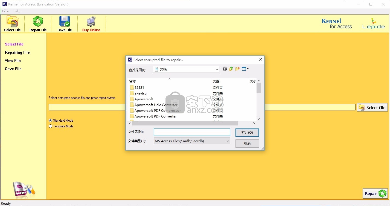This screenshot has width=390, height=206.
Task: Click the Access repair icon at bottom-left
Action: [24, 189]
